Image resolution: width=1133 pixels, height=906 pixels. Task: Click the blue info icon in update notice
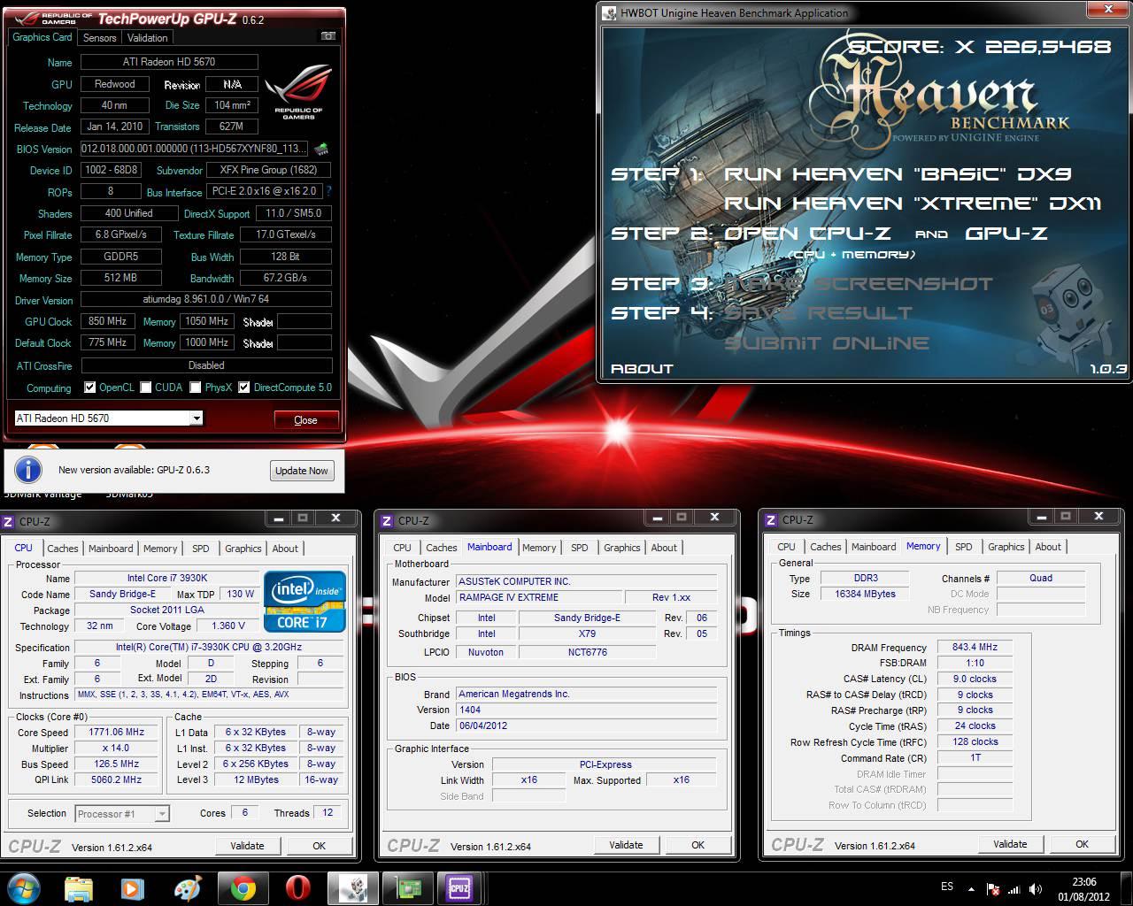[x=28, y=470]
